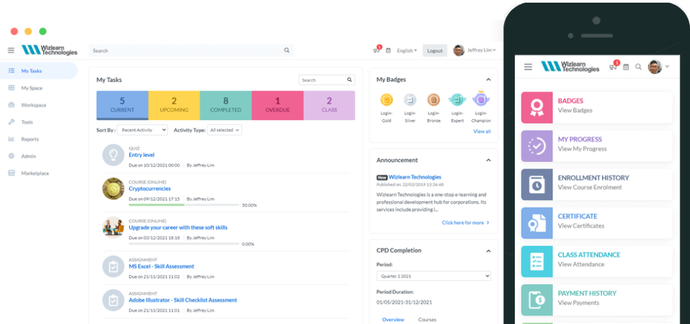Collapse the My Badges panel

[489, 79]
